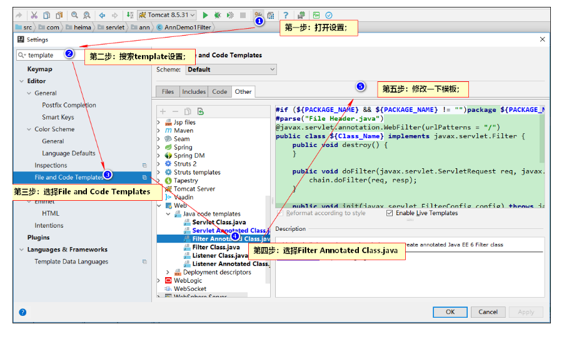Click the Copy icon in toolbar
Image resolution: width=564 pixels, height=339 pixels.
click(47, 15)
